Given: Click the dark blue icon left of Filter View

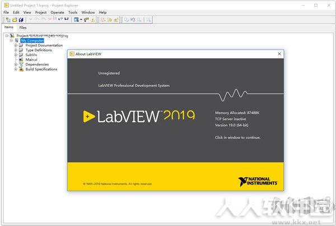Looking at the screenshot, I should pos(67,19).
